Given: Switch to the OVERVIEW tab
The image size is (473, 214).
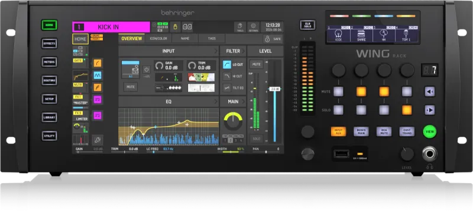Looking at the screenshot, I should [131, 38].
